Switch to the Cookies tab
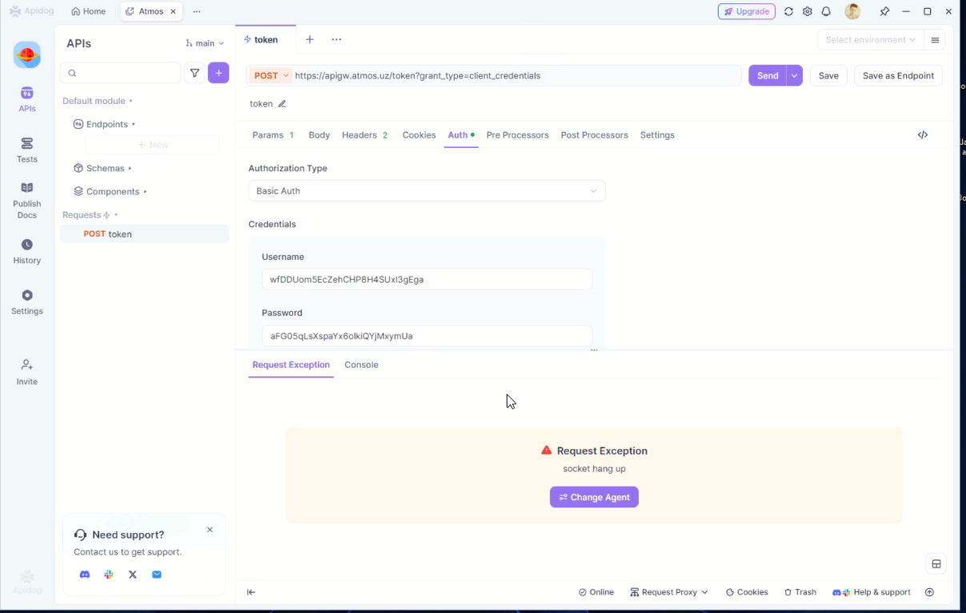 [x=419, y=135]
